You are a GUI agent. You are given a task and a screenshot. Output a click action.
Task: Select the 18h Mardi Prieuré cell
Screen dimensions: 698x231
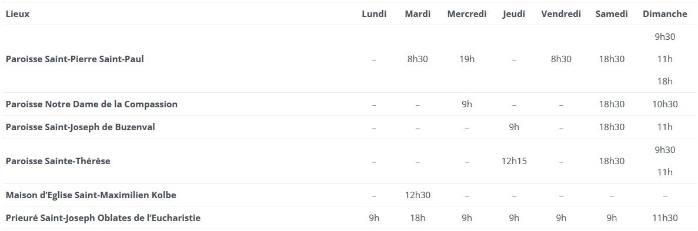point(418,218)
